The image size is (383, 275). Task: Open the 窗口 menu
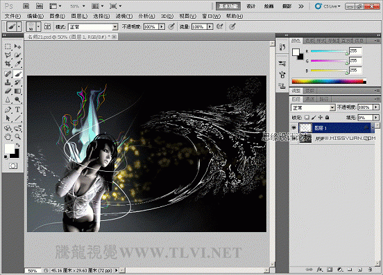point(212,16)
